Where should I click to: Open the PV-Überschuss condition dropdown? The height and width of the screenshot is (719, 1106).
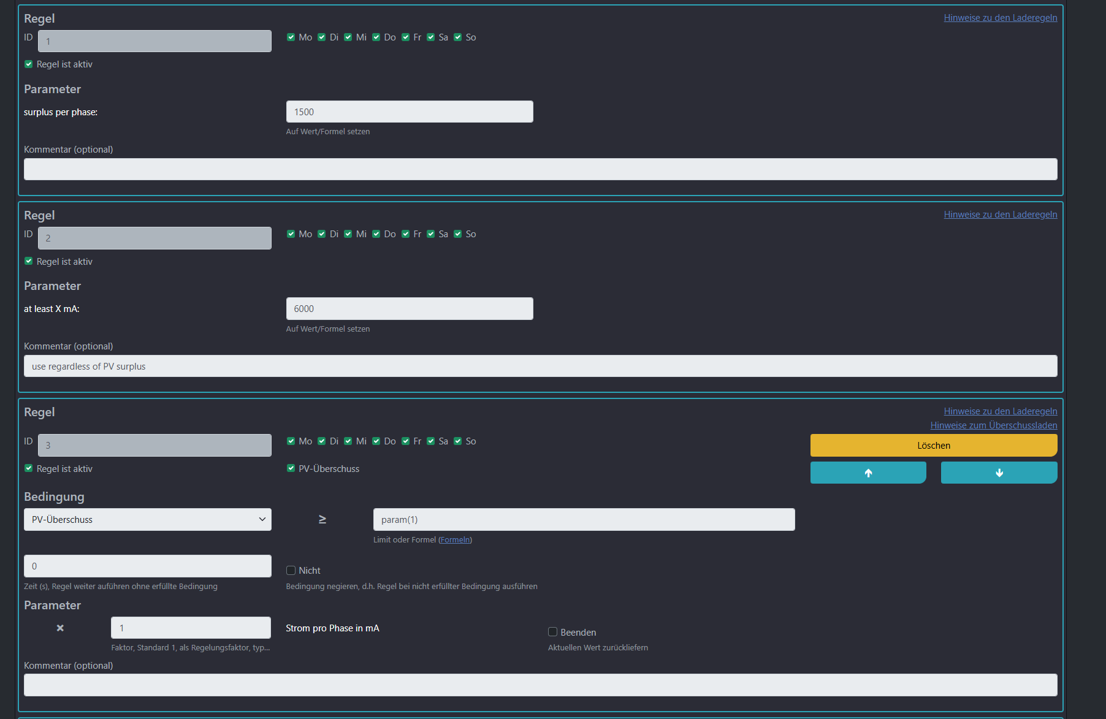click(x=147, y=520)
